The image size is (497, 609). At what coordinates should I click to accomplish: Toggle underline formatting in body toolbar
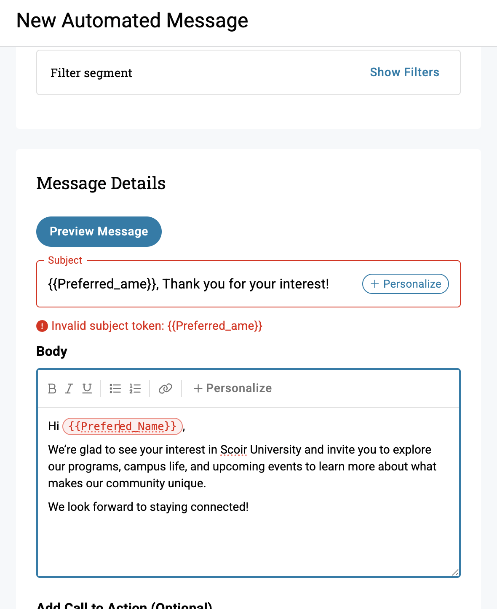pos(87,388)
